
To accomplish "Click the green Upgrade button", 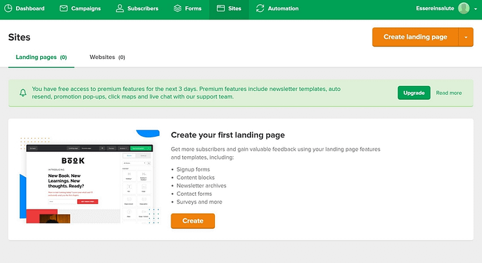I will [x=414, y=92].
